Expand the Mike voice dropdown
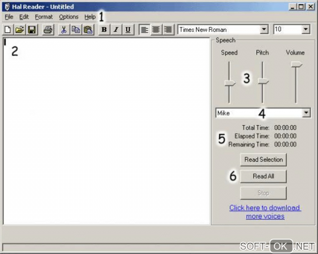 [306, 113]
